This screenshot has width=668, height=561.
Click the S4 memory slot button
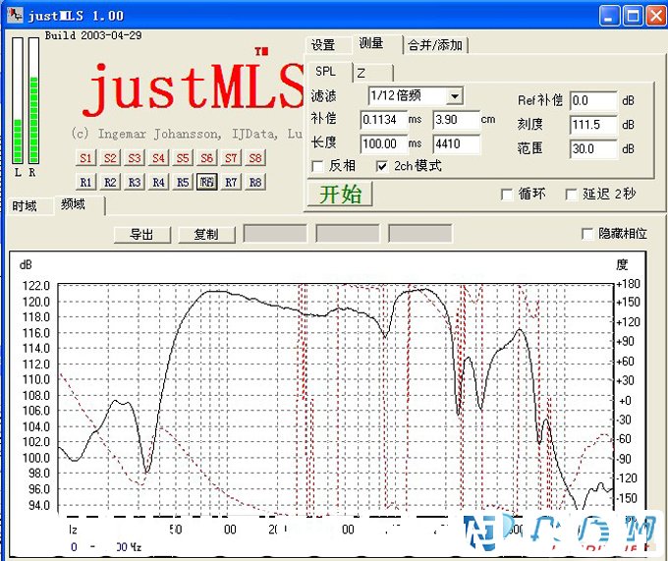tap(158, 158)
